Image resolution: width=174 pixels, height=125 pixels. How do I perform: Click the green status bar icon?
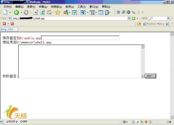click(x=142, y=122)
